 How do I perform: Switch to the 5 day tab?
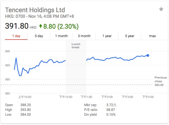(x=39, y=36)
